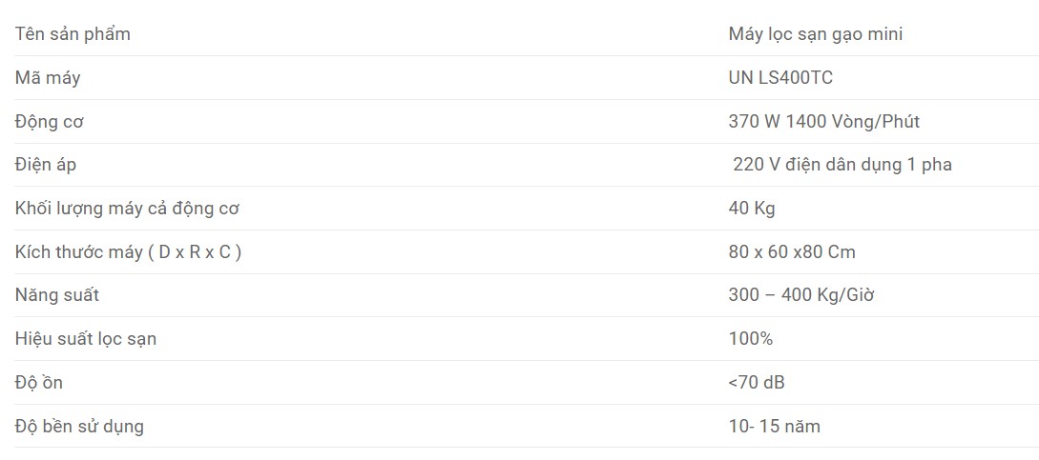This screenshot has width=1039, height=460.
Task: Click the 'Máy lọc sạn gạo mini' value
Action: (815, 34)
